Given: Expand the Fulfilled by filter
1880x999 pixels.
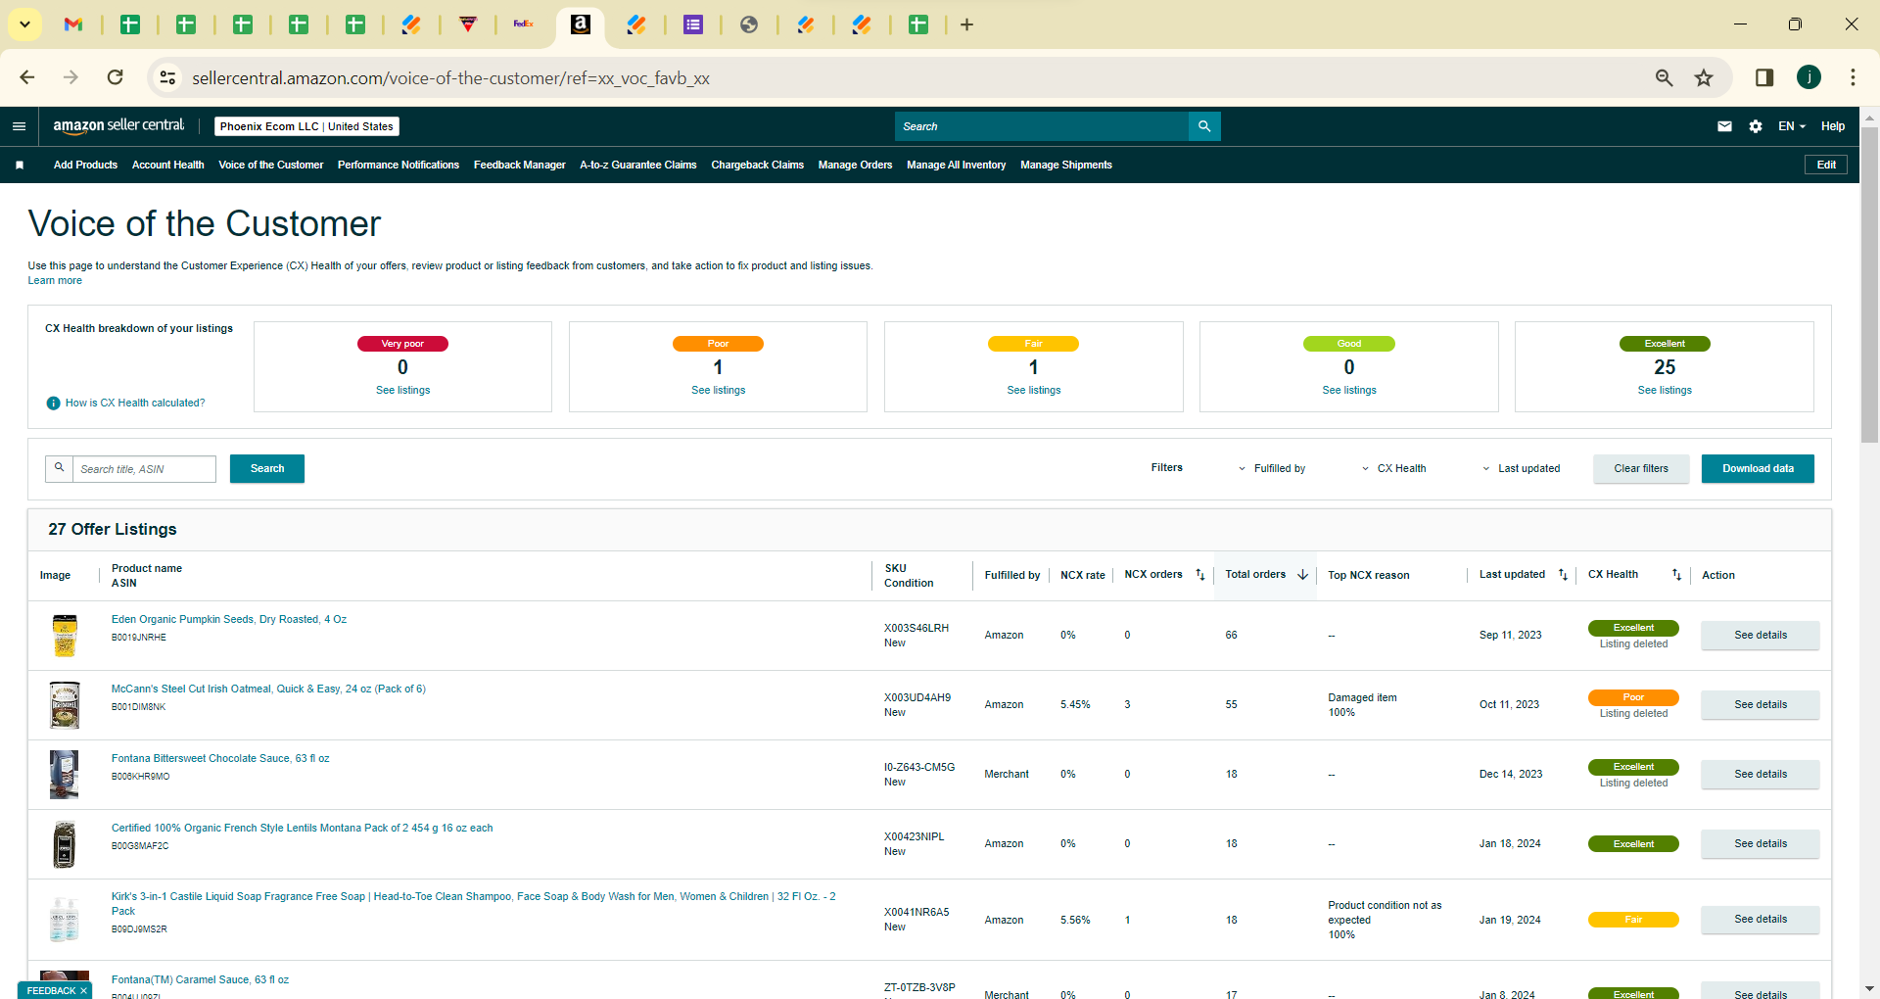Looking at the screenshot, I should point(1272,469).
